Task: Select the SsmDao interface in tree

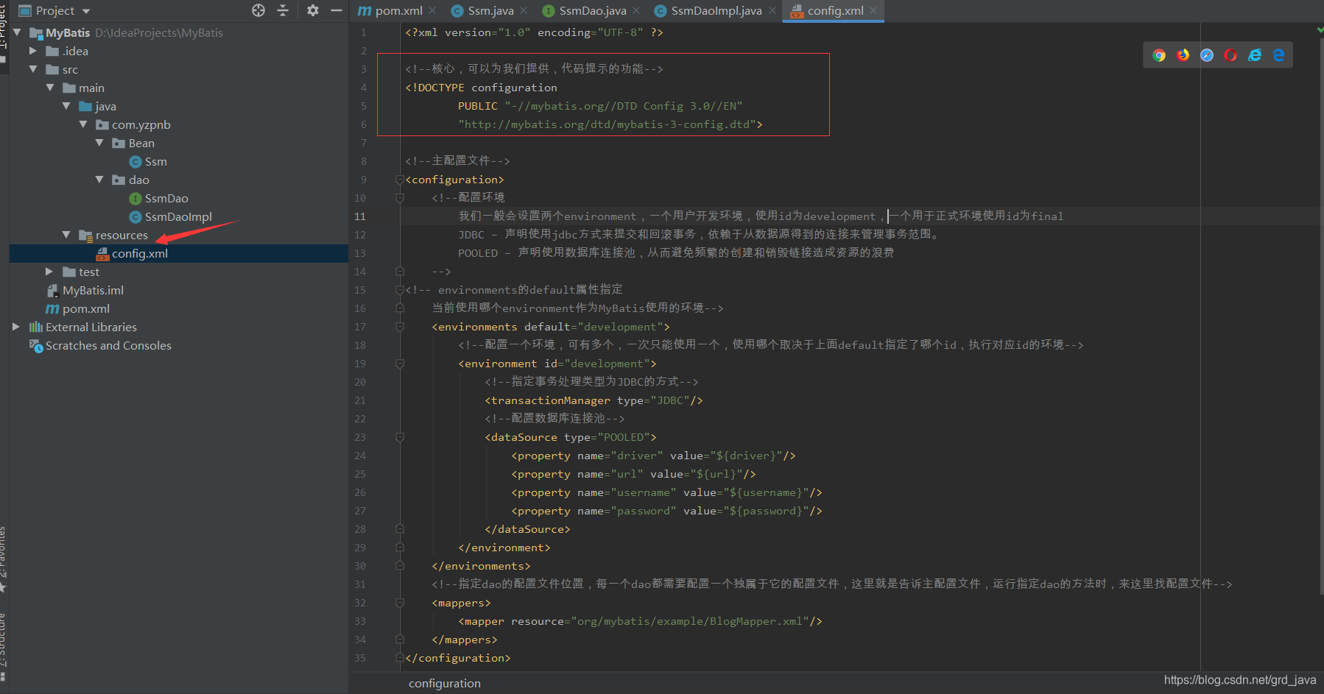Action: pyautogui.click(x=166, y=198)
